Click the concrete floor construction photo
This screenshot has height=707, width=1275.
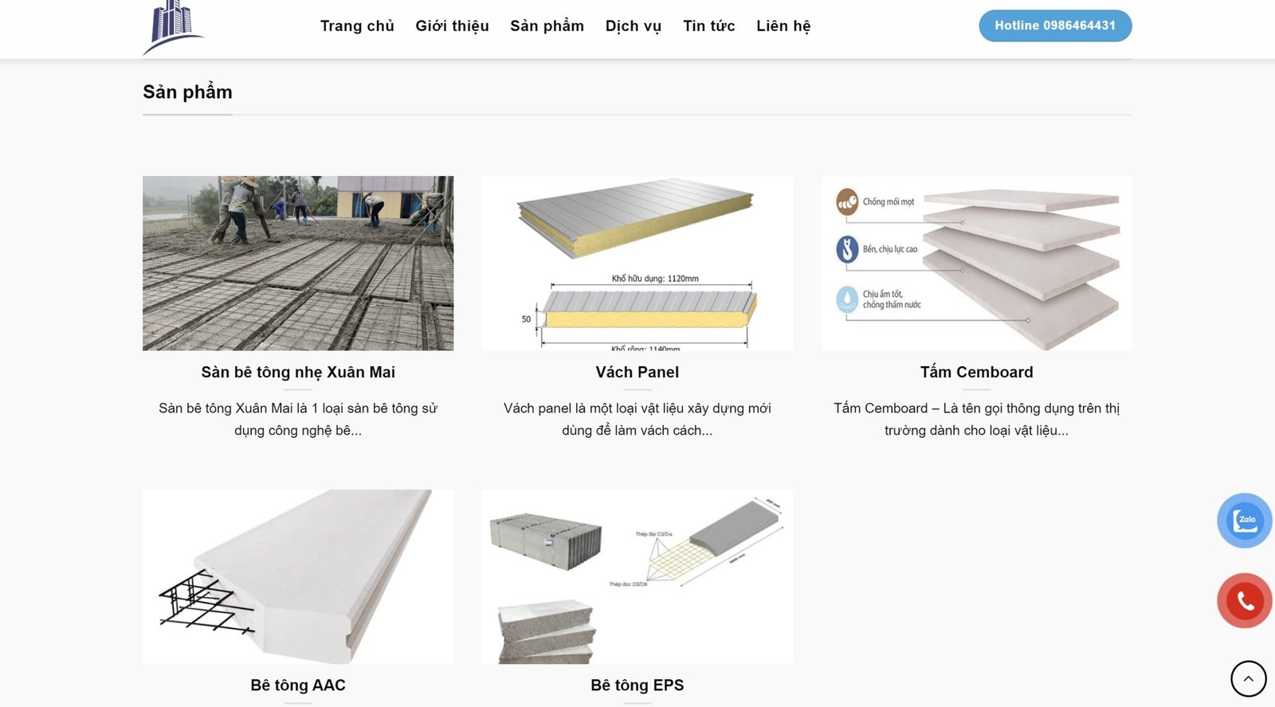[x=298, y=263]
